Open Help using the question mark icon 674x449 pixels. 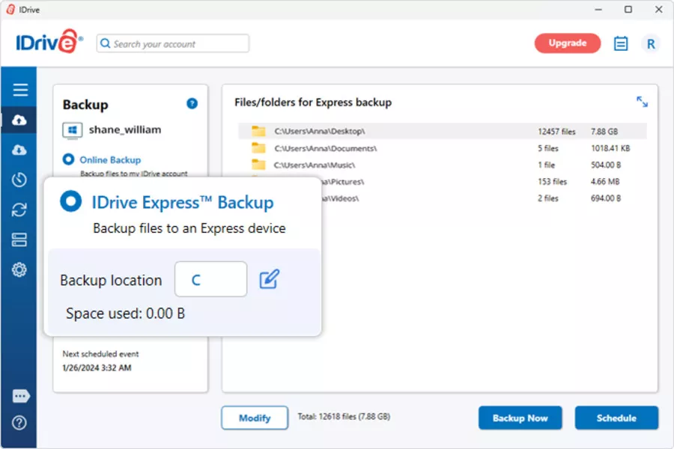click(x=19, y=423)
